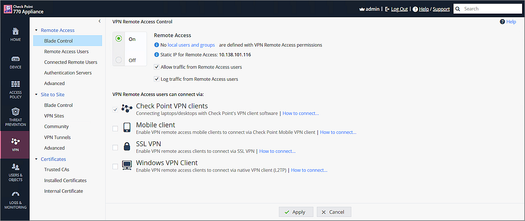This screenshot has width=525, height=221.
Task: Collapse the navigation pane with the chevron
Action: 100,21
